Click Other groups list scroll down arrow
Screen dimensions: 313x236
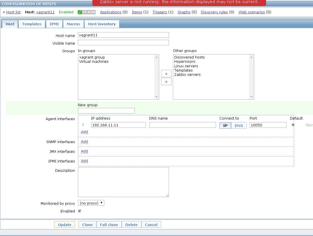coord(251,97)
